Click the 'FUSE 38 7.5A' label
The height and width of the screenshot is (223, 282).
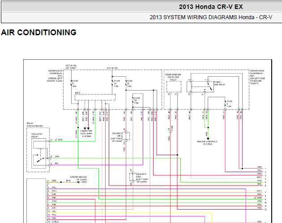[137, 100]
